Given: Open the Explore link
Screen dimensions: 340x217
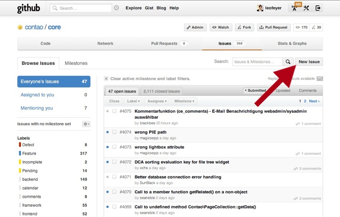Looking at the screenshot, I should click(x=134, y=8).
